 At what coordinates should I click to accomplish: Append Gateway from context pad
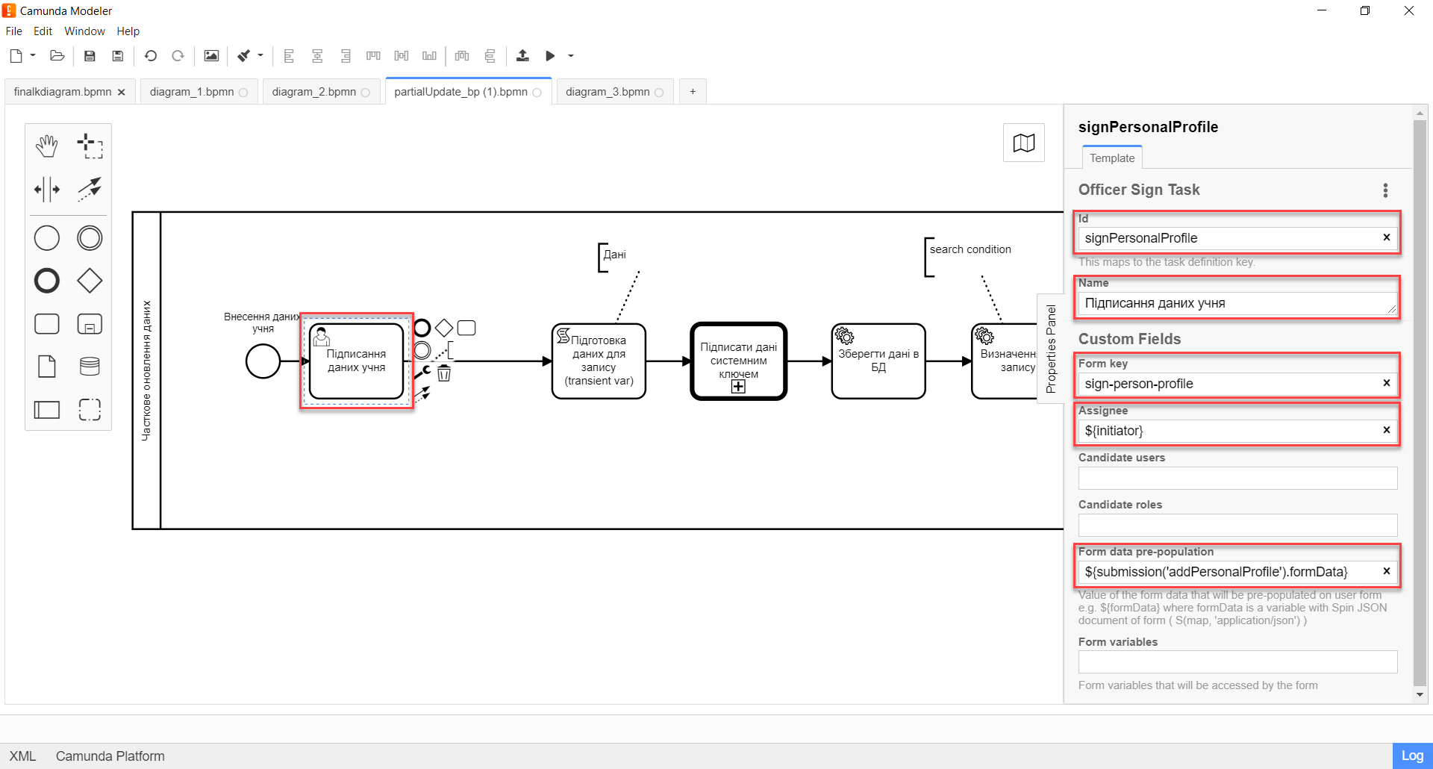point(444,328)
